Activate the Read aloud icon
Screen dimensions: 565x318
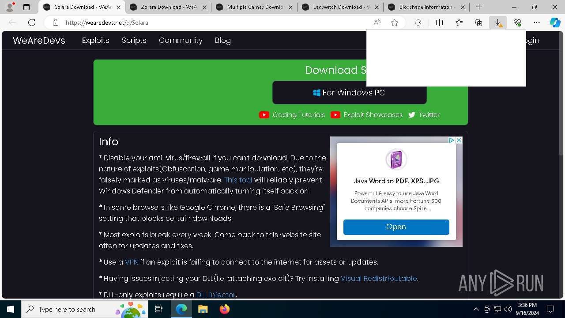[377, 23]
